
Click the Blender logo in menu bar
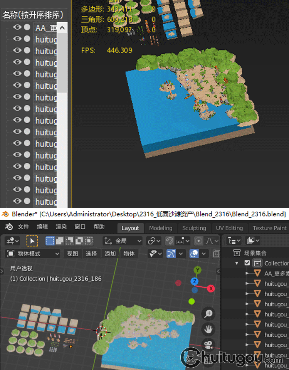coord(9,227)
